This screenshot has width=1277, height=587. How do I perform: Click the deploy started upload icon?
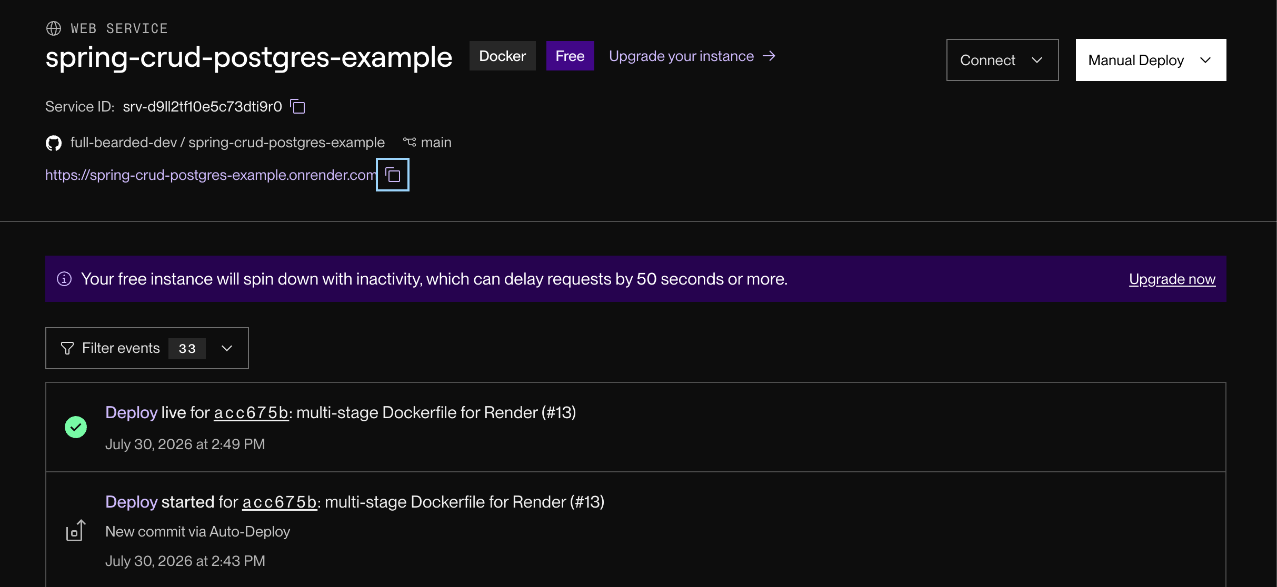(75, 531)
